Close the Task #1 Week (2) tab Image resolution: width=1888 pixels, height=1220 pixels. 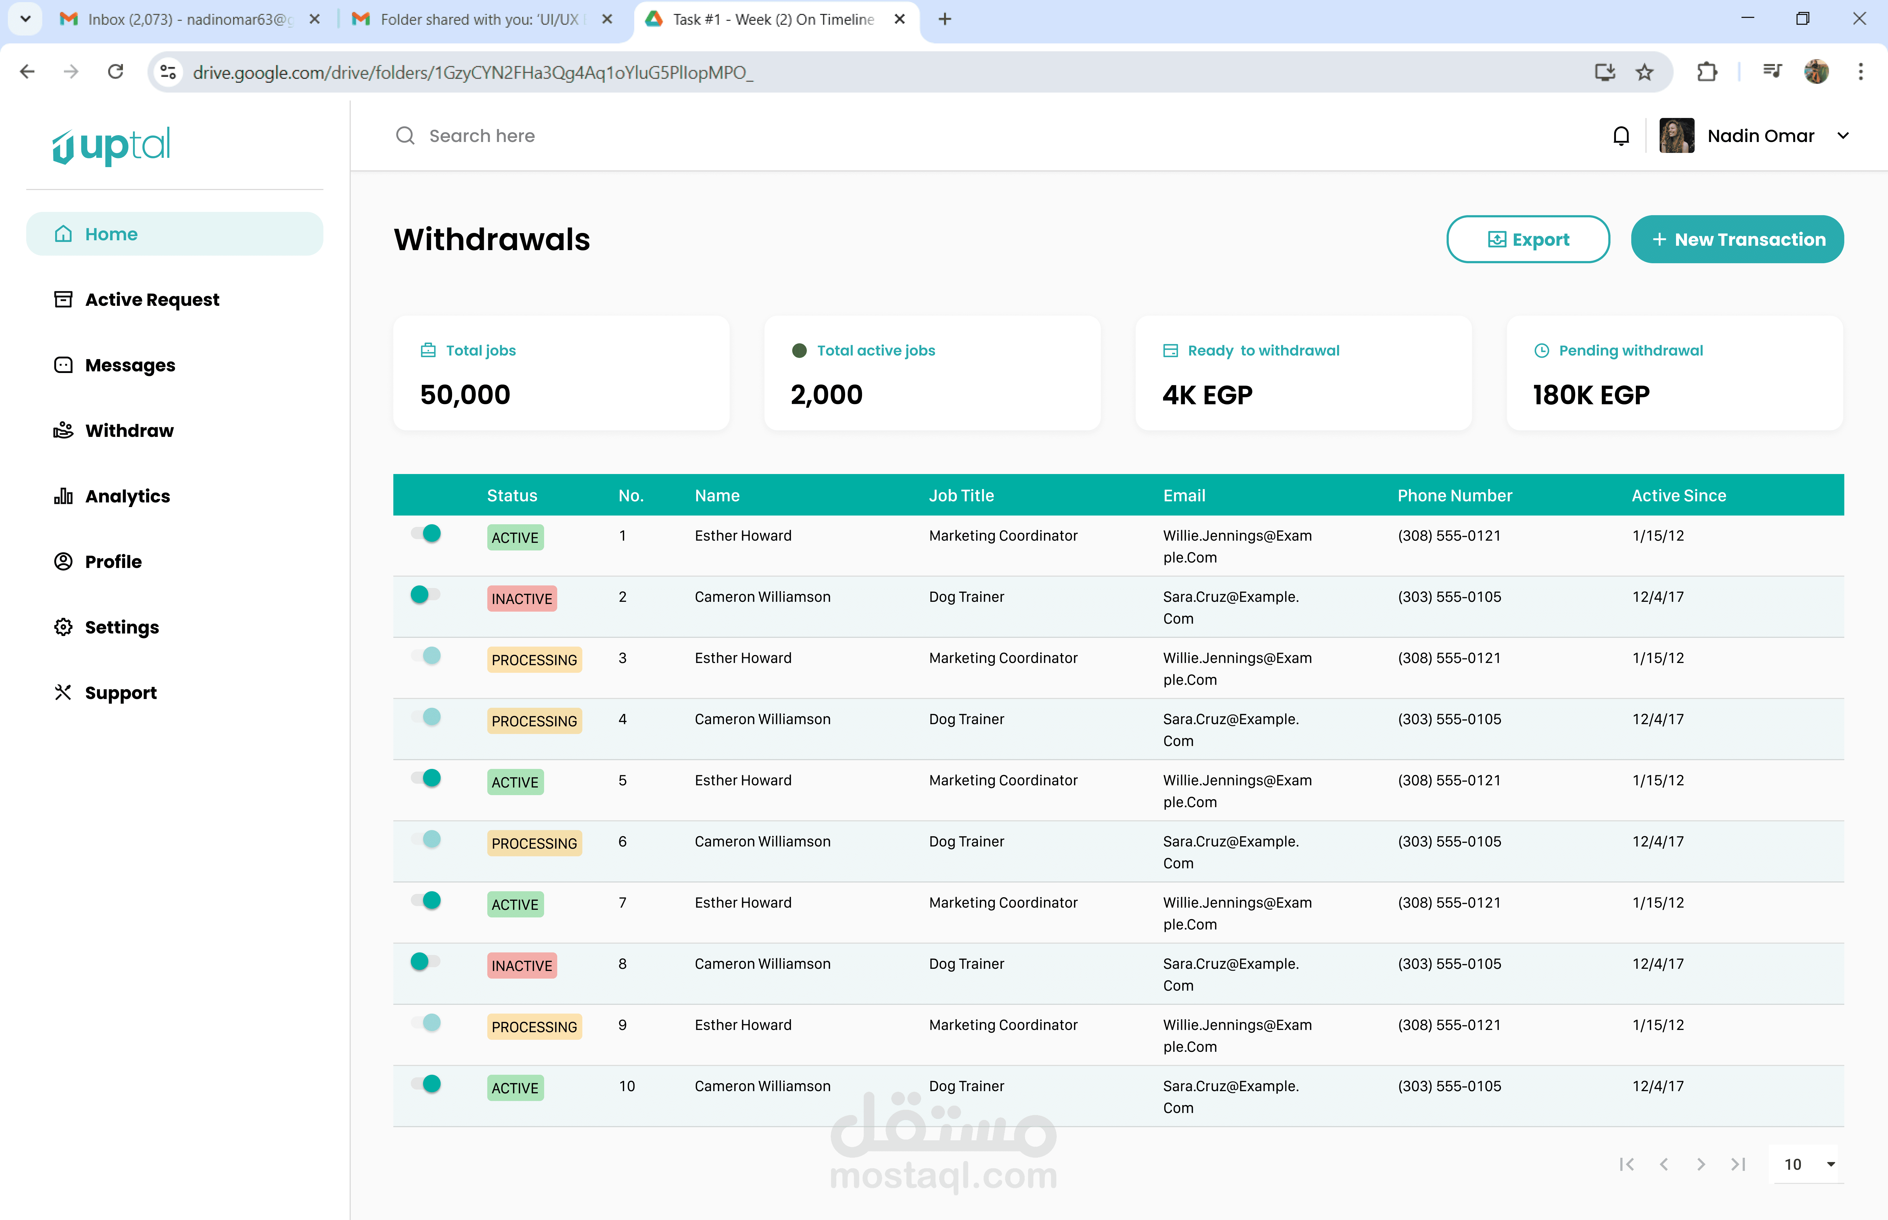pos(899,19)
